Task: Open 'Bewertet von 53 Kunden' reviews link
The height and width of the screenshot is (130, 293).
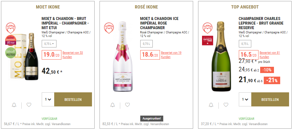Action: 73,55
